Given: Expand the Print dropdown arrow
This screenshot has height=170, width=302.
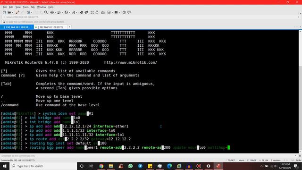Looking at the screenshot, I should [x=55, y=12].
